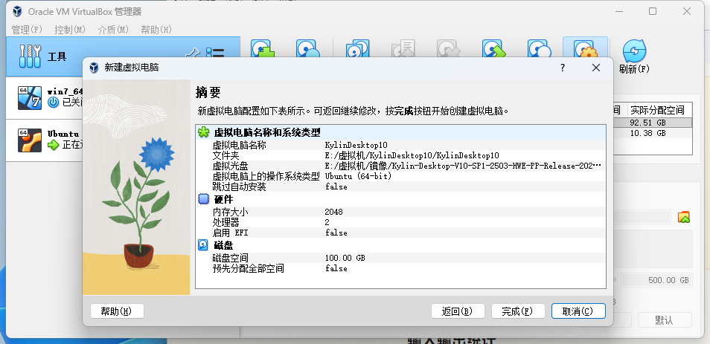Open the 管理(F) menu
This screenshot has width=710, height=344.
[27, 30]
